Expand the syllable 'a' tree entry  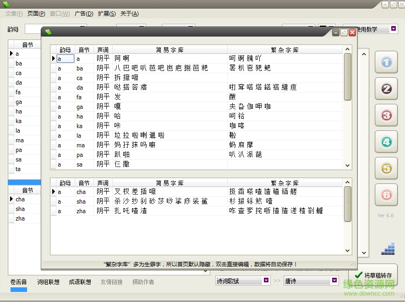click(x=11, y=53)
